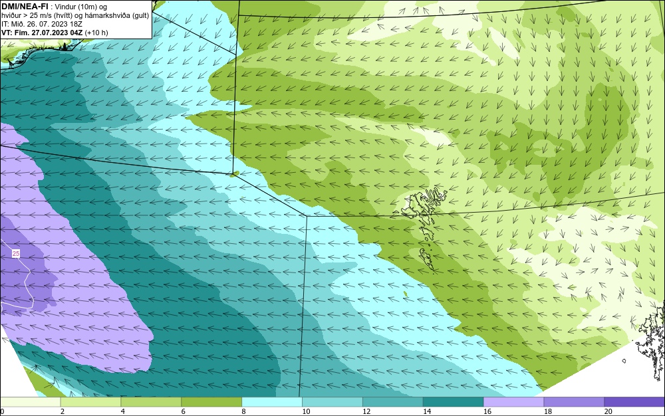Screen dimensions: 665x416
Task: Click the above 20 m/s dark purple legend swatch
Action: [635, 402]
